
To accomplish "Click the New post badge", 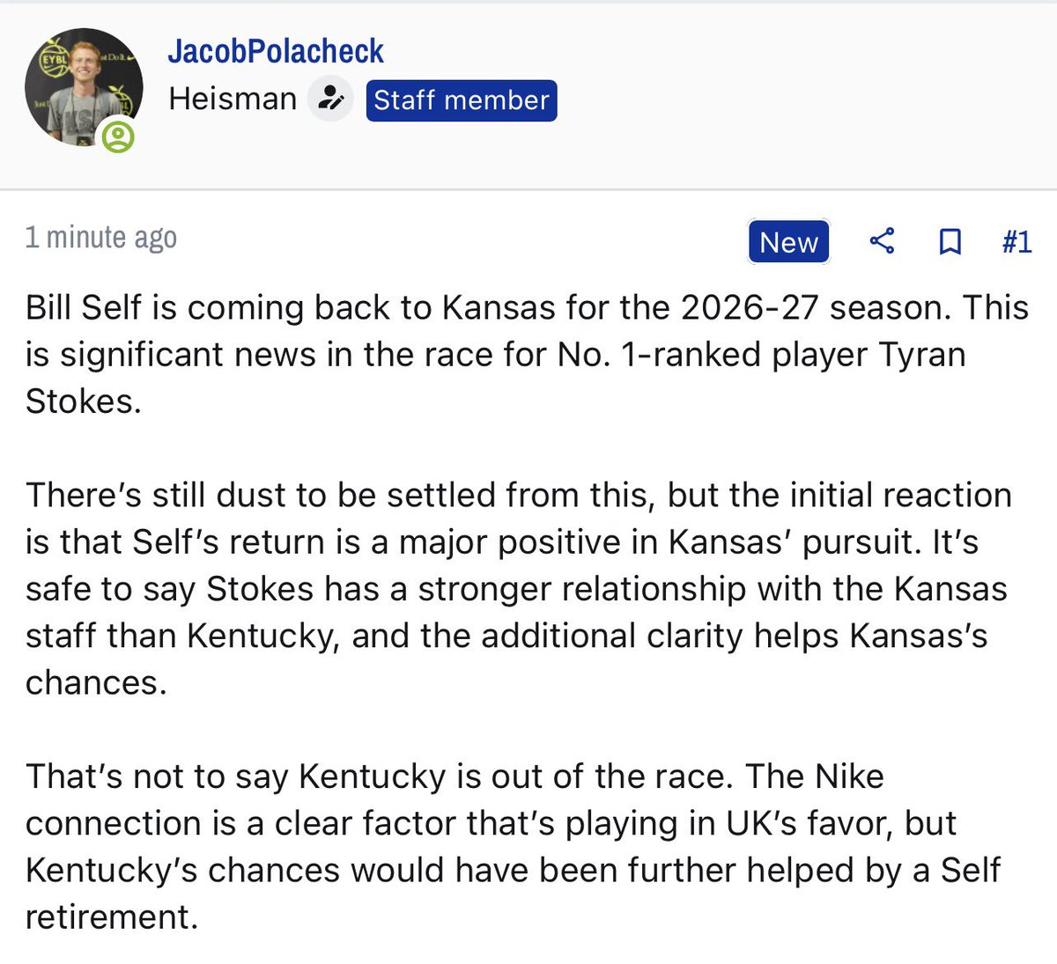I will 788,242.
